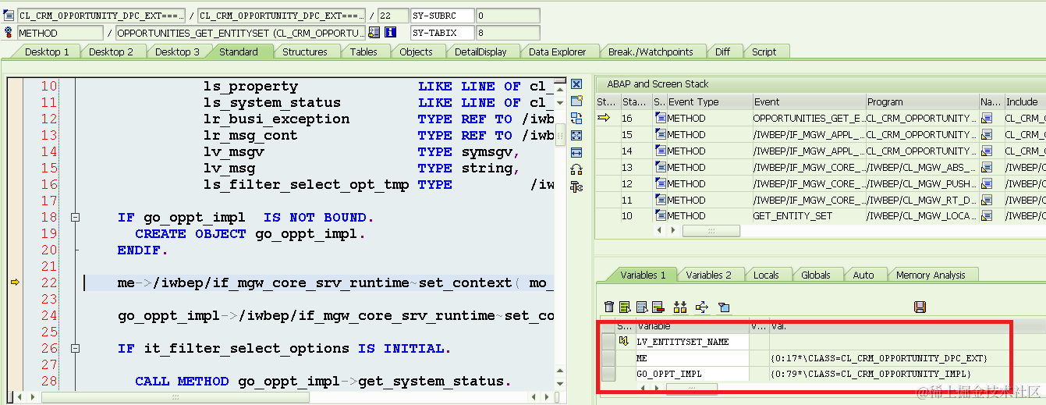
Task: Click the blue information icon in header
Action: [x=390, y=33]
